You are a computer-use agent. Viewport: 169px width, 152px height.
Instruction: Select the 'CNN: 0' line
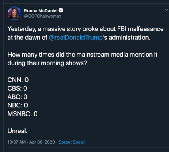pyautogui.click(x=18, y=80)
